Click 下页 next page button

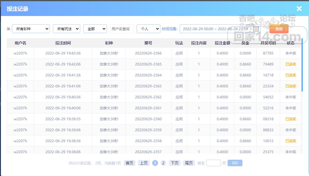(175, 163)
